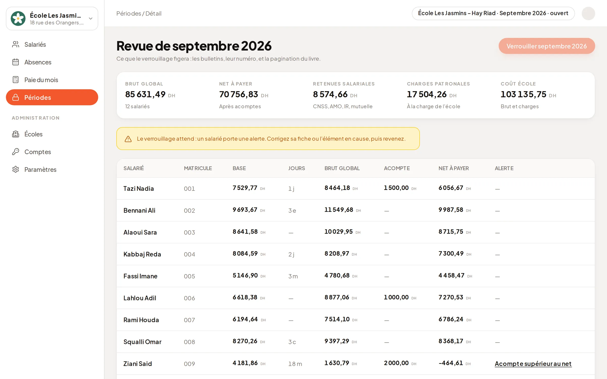Click the 2 000,00 acompte for Ziani Said
Screen dimensions: 607x379
tap(396, 363)
